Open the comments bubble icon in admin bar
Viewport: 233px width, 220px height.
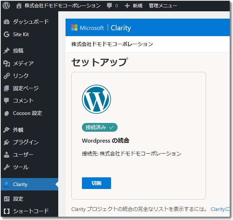[109, 6]
